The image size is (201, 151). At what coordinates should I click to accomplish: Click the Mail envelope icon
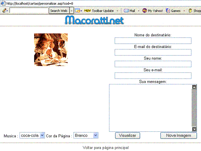pyautogui.click(x=126, y=11)
